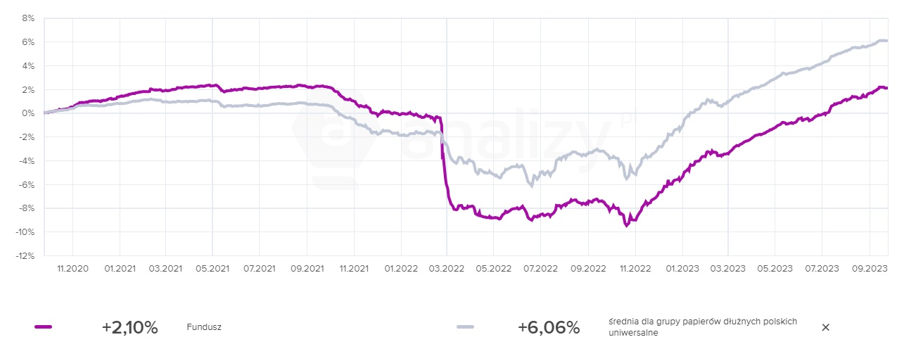Click the -12% label on vertical axis
904x349 pixels.
click(26, 256)
